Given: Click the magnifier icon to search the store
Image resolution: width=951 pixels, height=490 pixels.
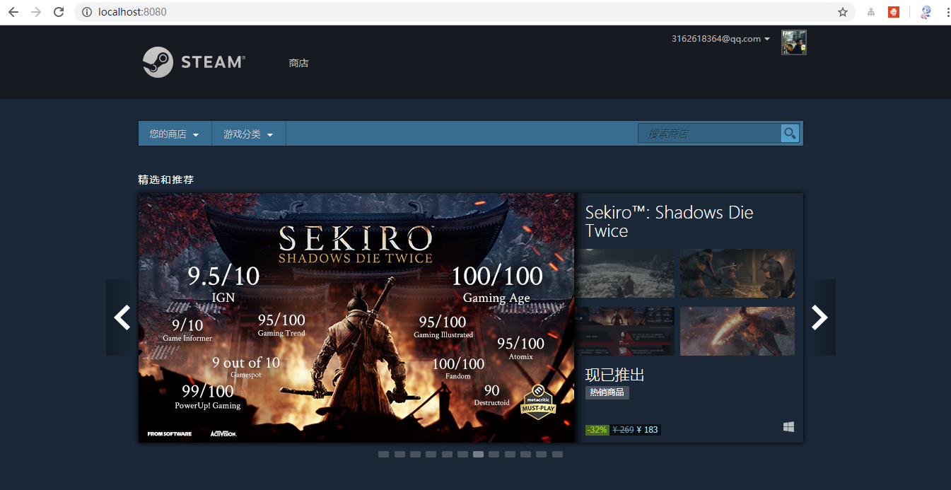Looking at the screenshot, I should [x=790, y=133].
